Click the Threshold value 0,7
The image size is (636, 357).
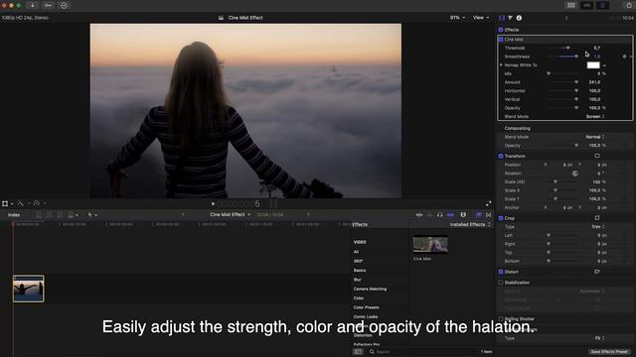click(x=596, y=49)
